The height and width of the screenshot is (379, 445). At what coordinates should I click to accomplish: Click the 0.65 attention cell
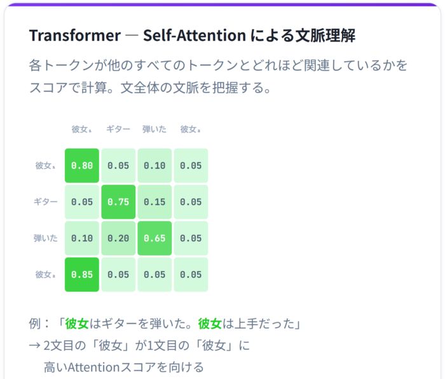coord(154,238)
